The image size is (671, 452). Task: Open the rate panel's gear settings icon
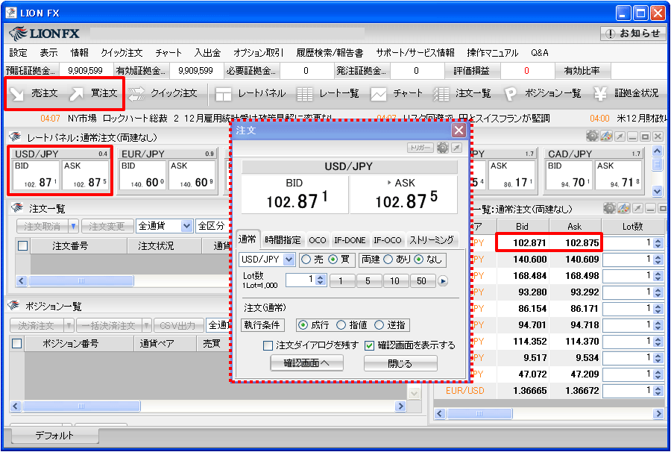coord(592,136)
